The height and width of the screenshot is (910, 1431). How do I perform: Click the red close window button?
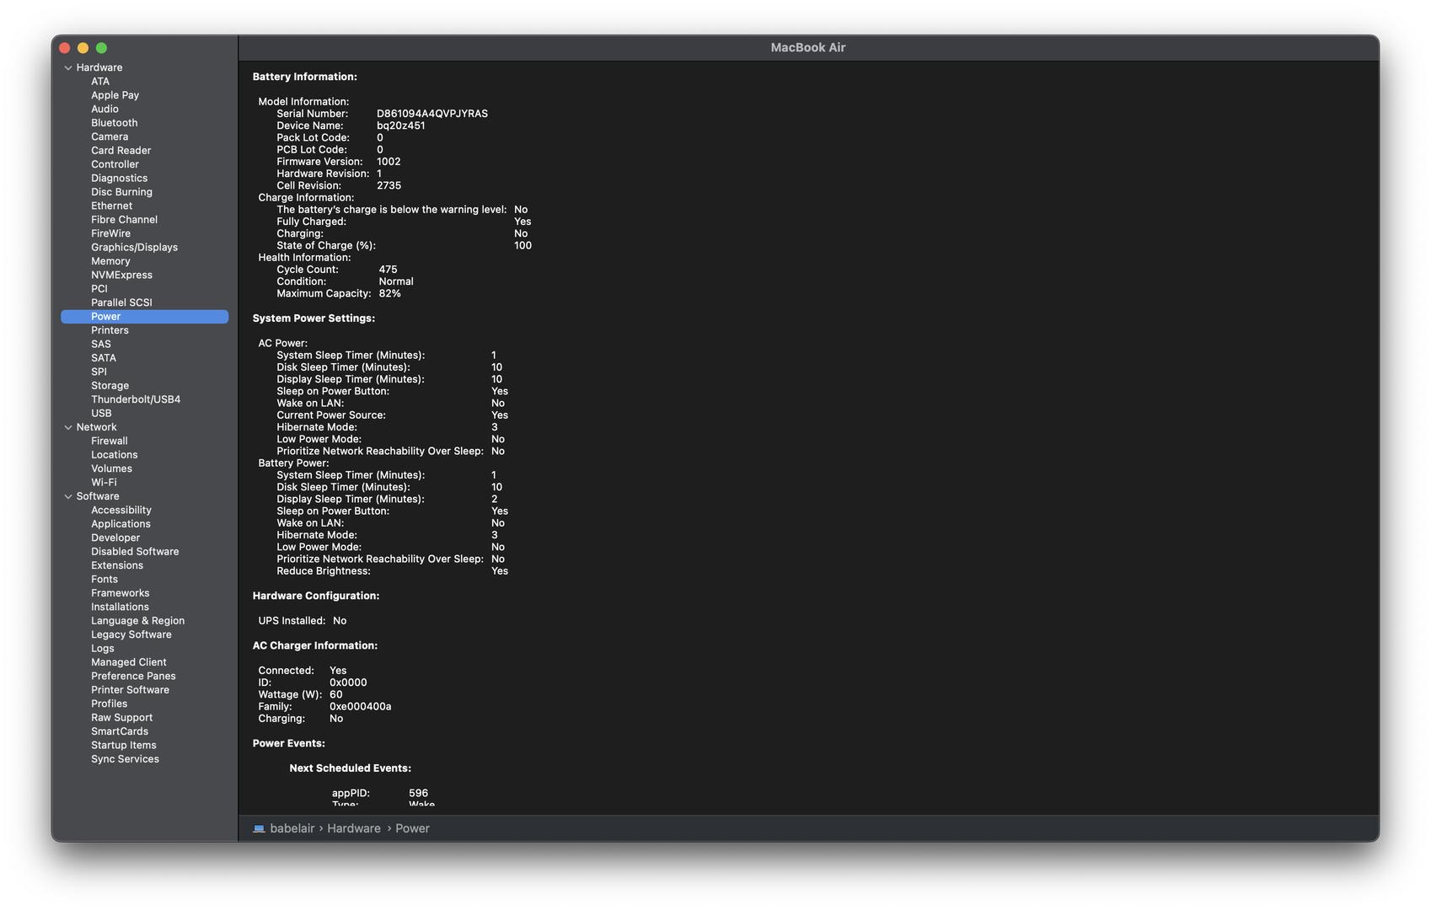(x=65, y=49)
